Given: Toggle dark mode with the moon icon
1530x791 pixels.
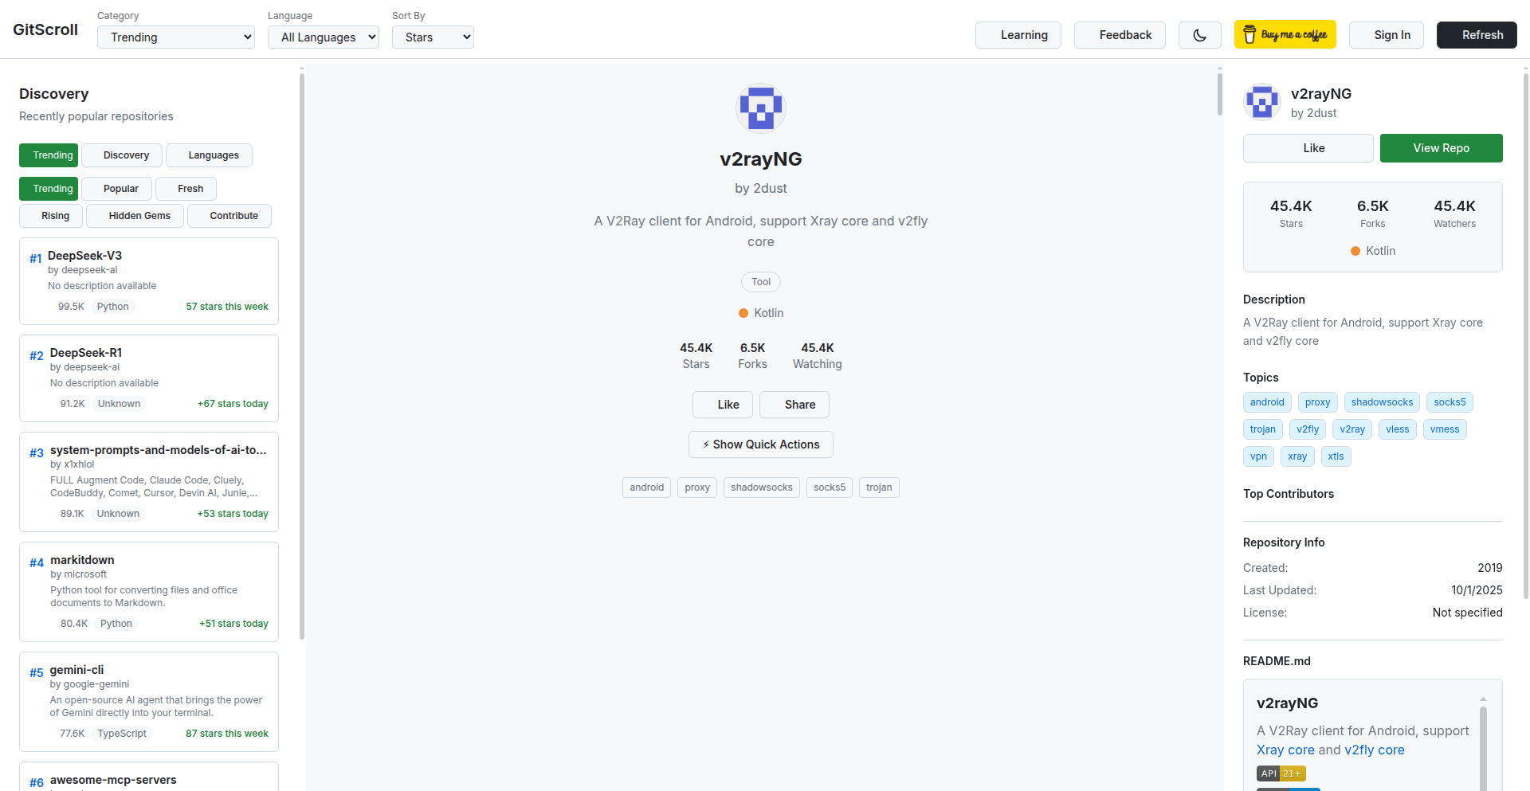Looking at the screenshot, I should point(1199,35).
